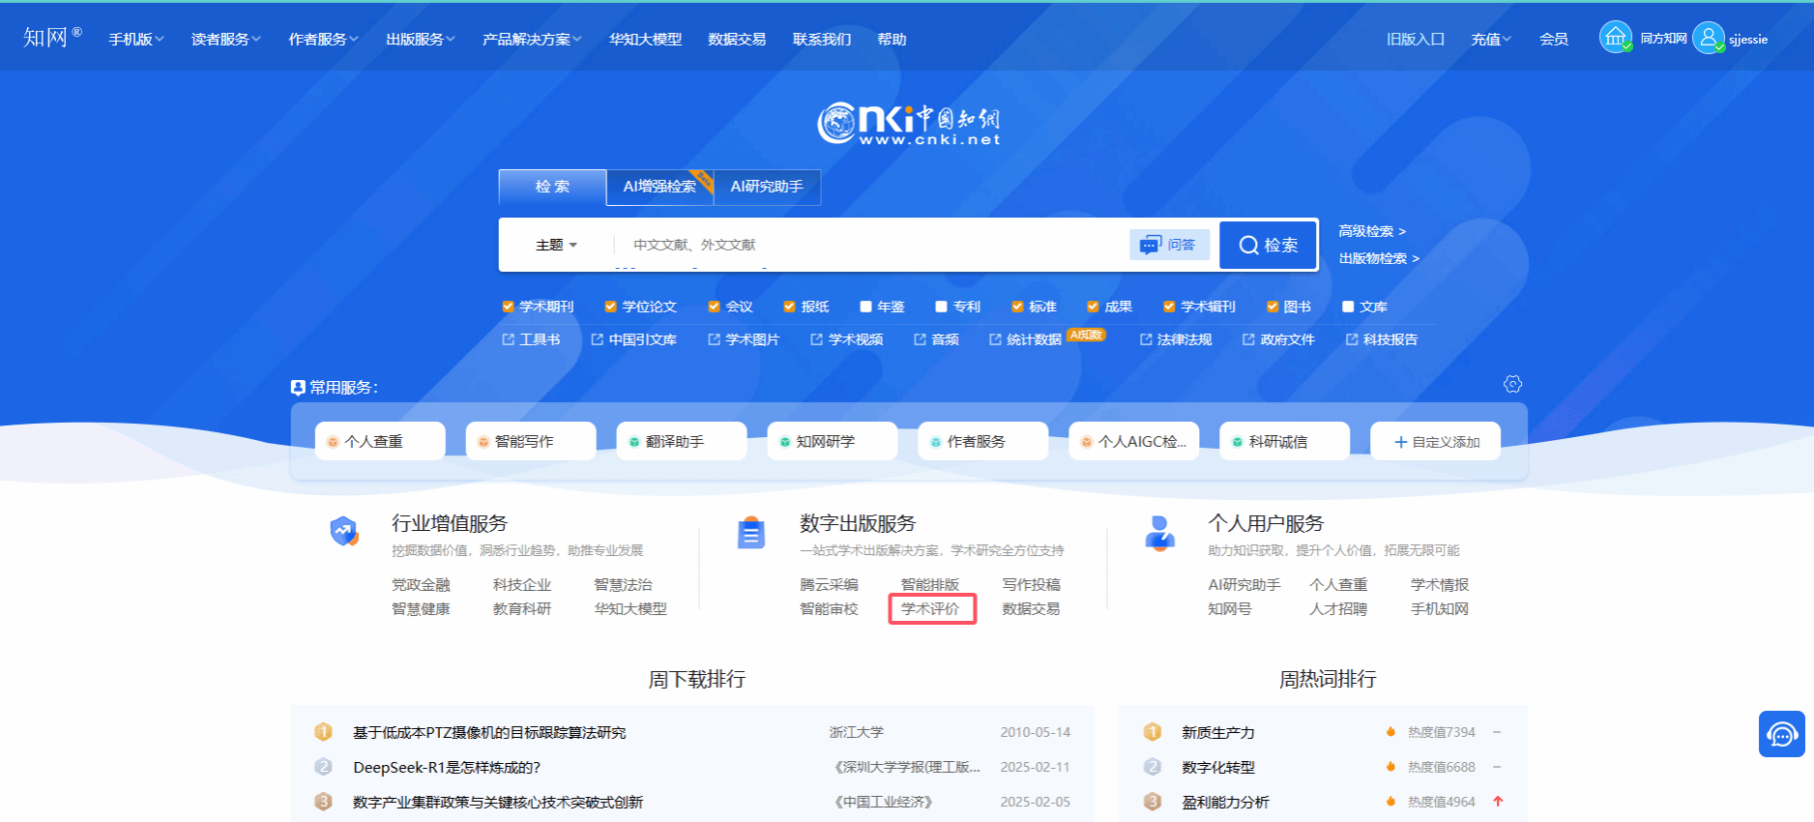The width and height of the screenshot is (1814, 822).
Task: Click the 行业增值服务 shield icon
Action: 343,531
